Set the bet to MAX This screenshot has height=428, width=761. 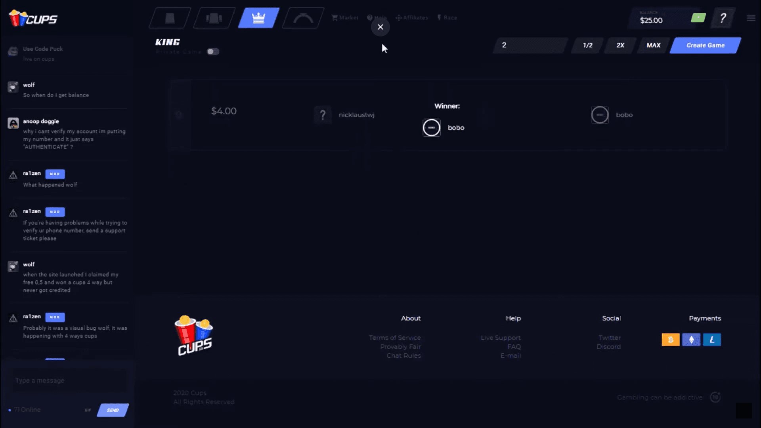pyautogui.click(x=653, y=45)
